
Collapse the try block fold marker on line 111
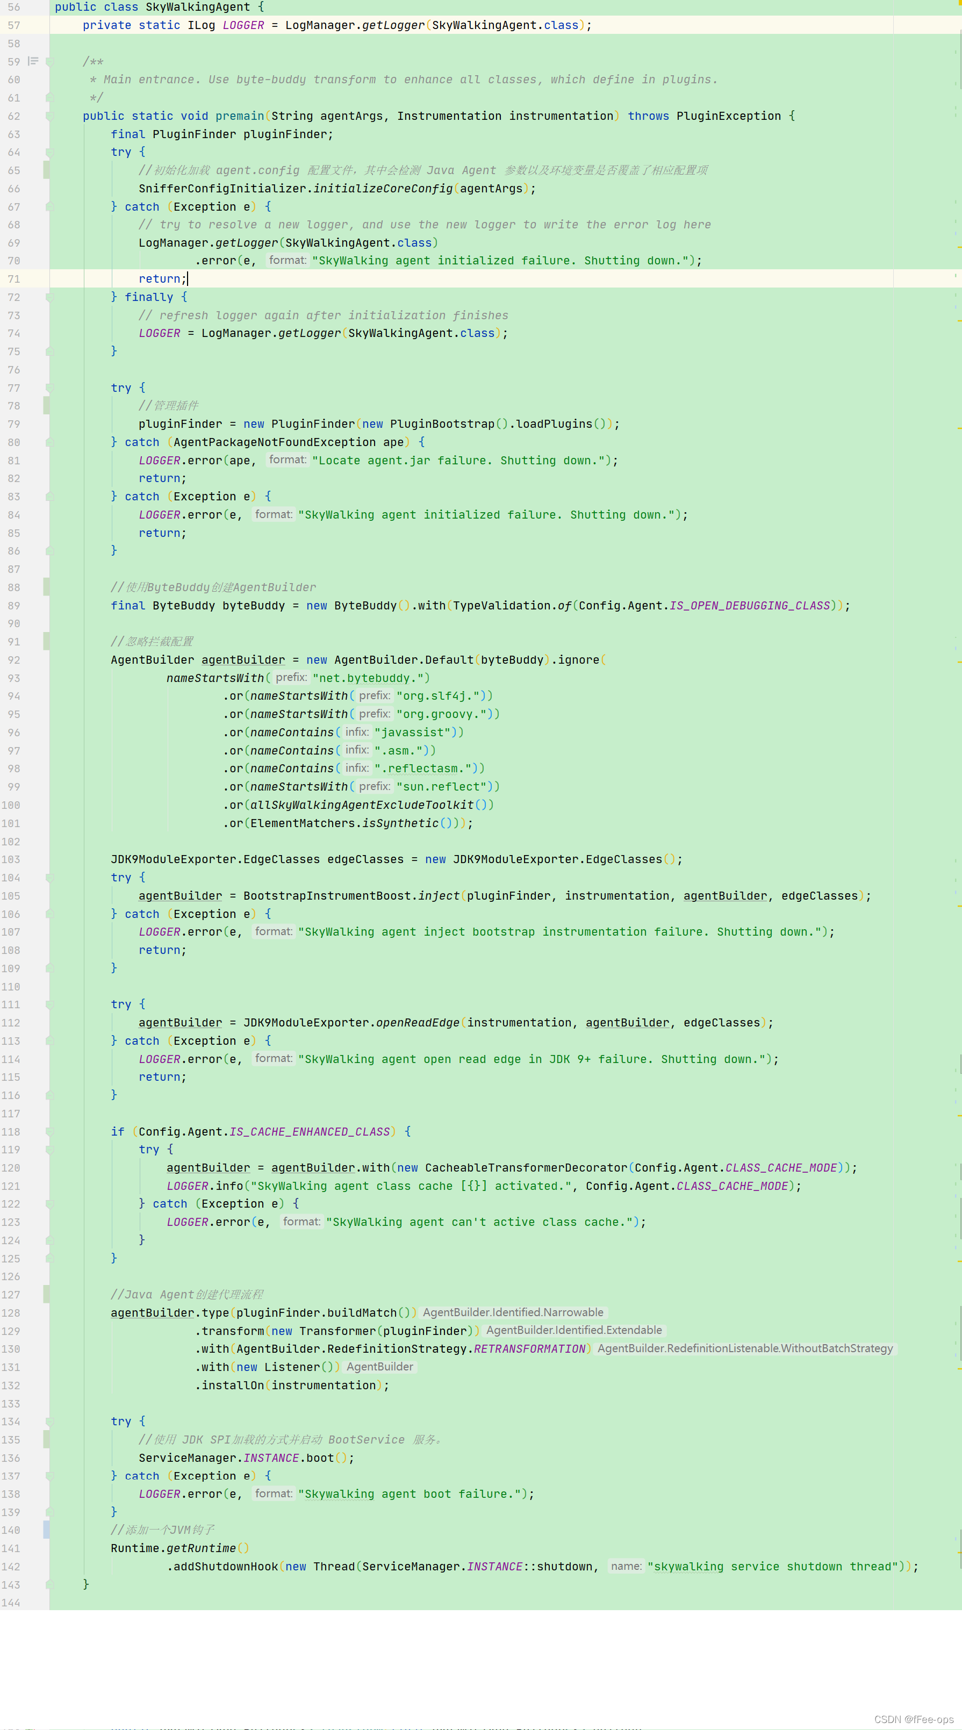click(49, 1004)
